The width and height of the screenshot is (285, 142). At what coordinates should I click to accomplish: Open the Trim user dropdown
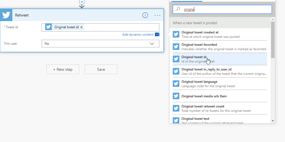(x=100, y=44)
